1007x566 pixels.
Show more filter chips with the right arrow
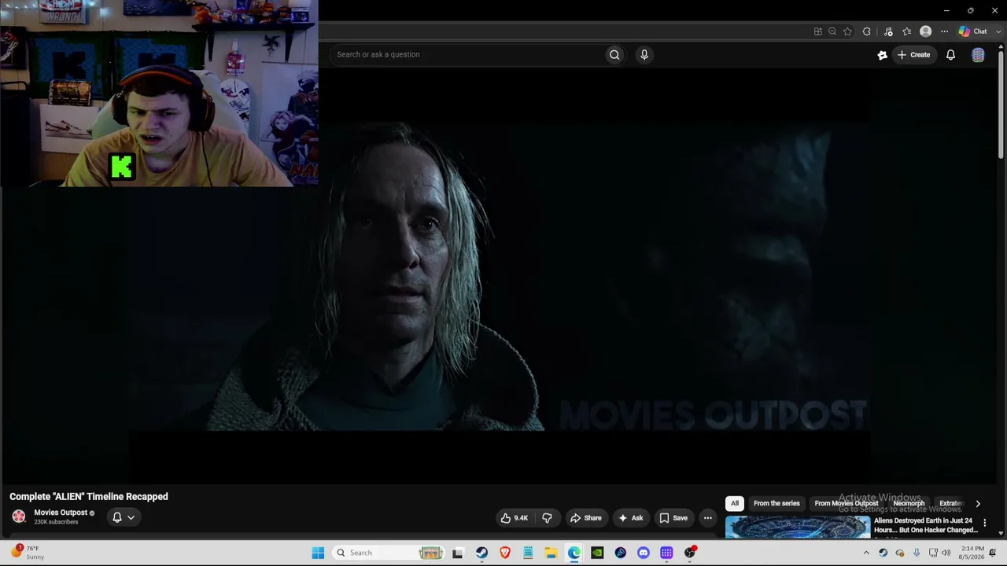coord(978,503)
